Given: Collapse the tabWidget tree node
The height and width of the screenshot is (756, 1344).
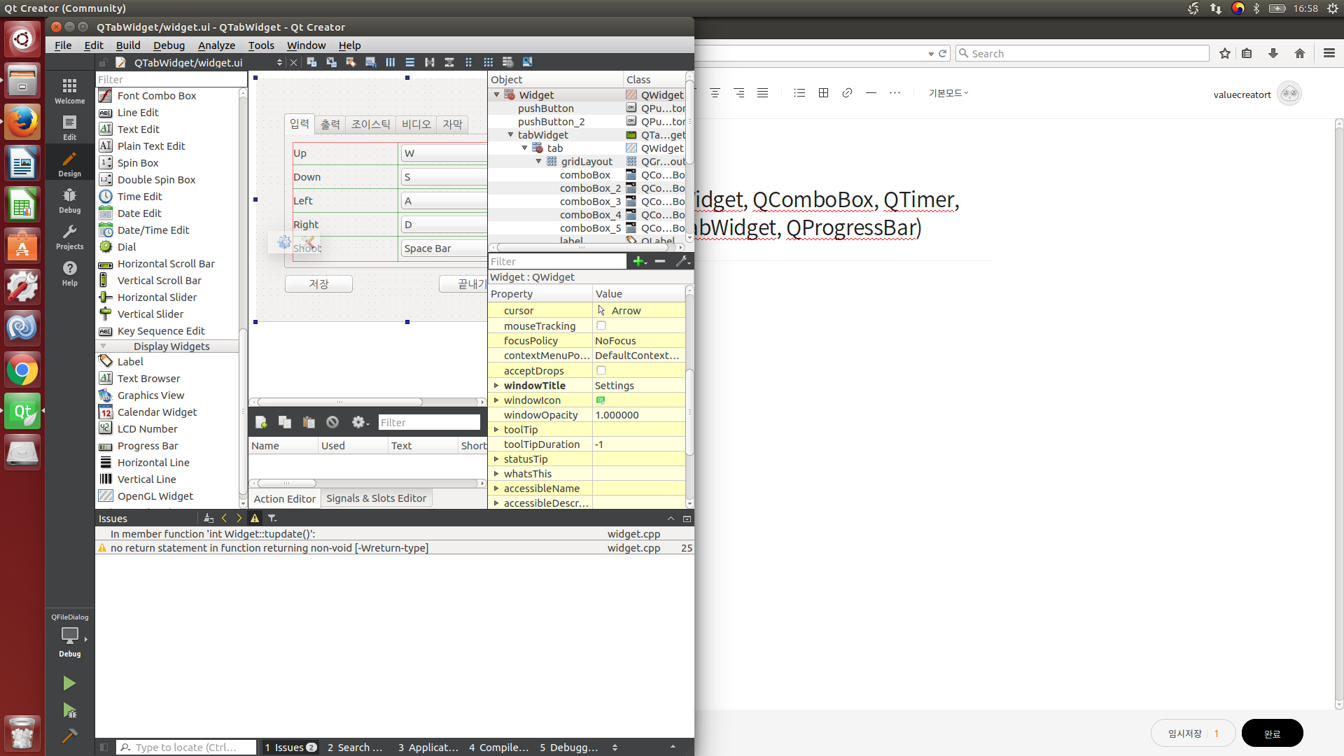Looking at the screenshot, I should point(510,135).
